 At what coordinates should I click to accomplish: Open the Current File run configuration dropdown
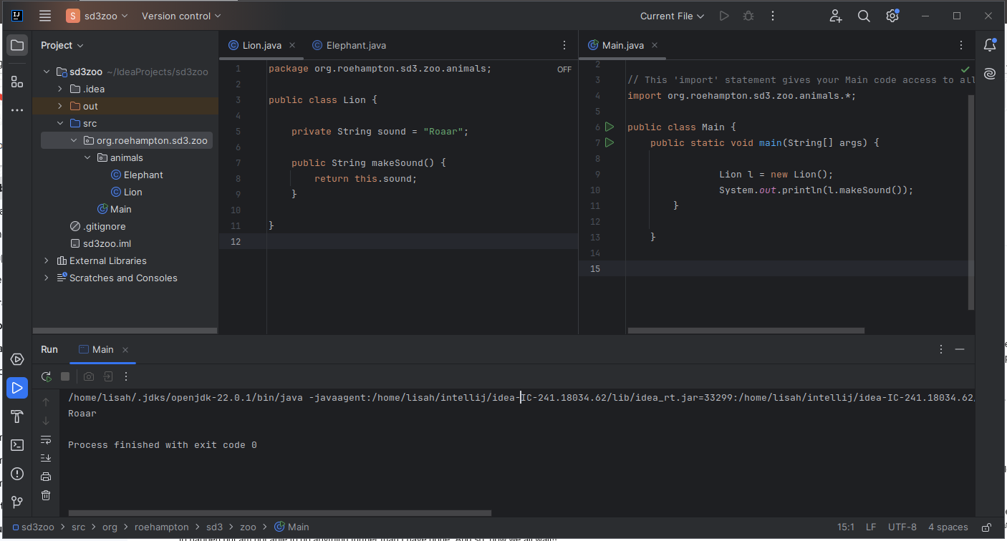[x=671, y=15]
